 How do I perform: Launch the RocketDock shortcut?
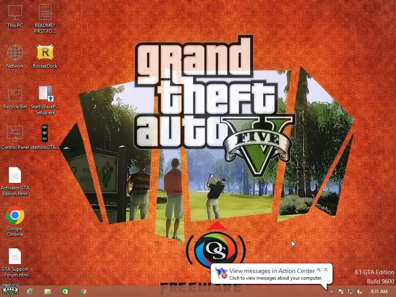45,56
